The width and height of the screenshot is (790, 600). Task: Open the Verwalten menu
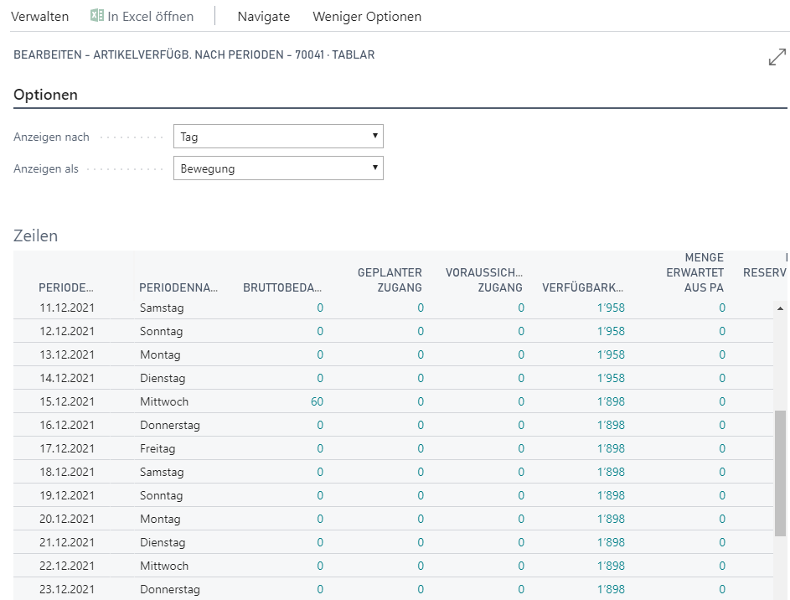[40, 17]
